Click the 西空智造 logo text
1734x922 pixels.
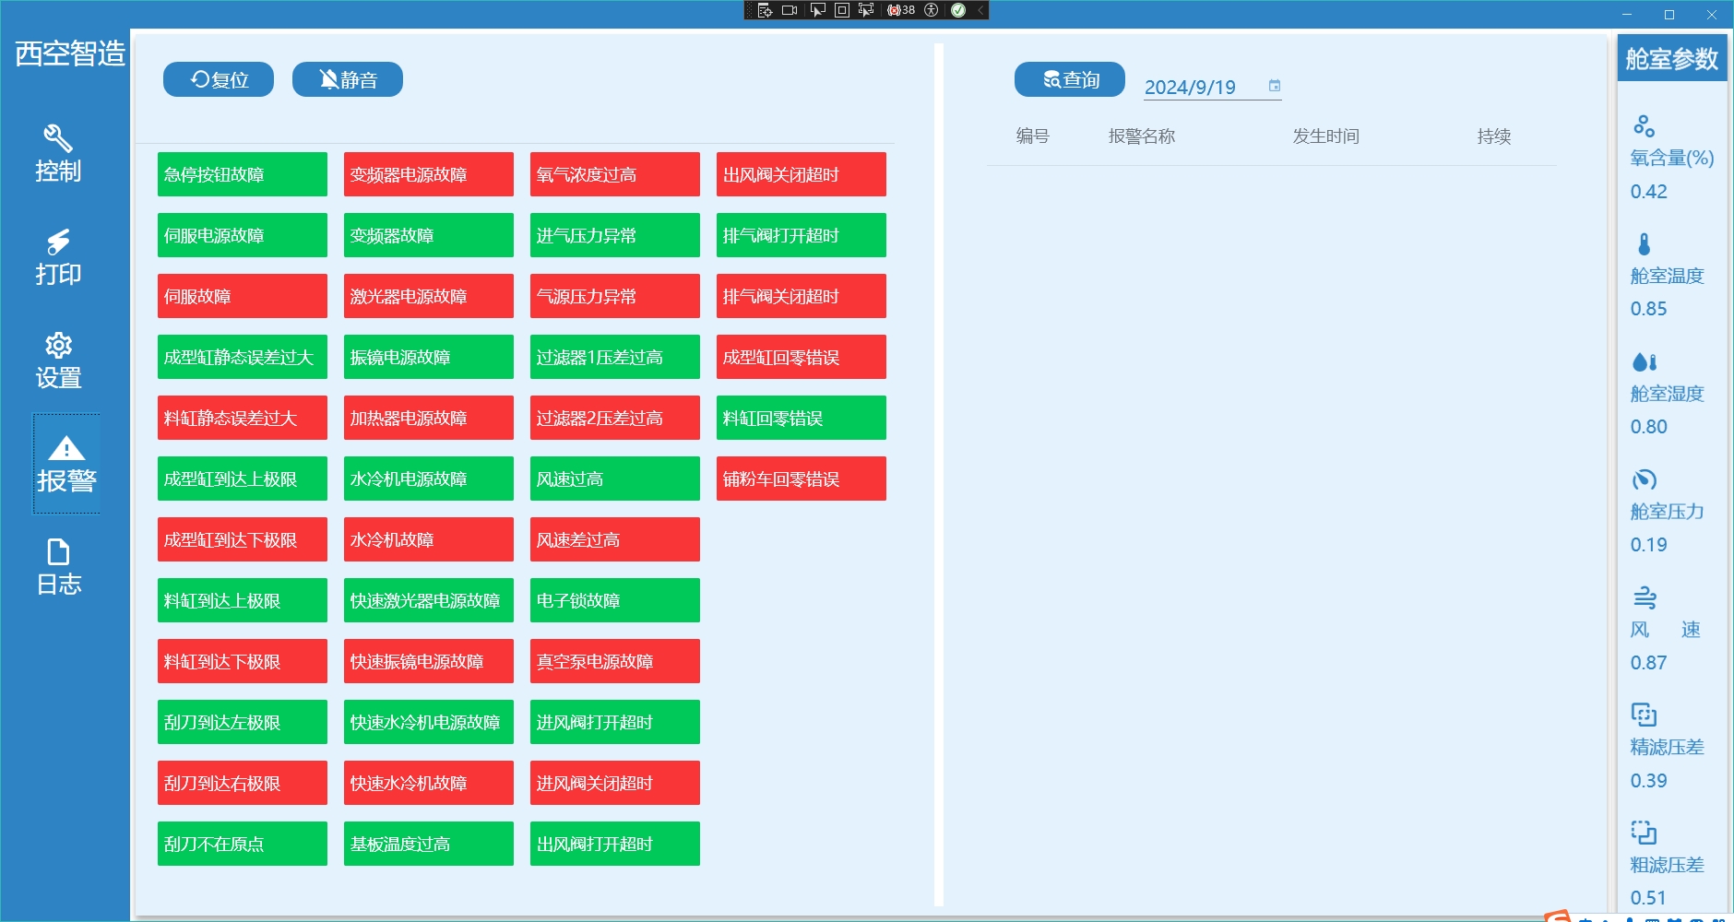tap(70, 53)
